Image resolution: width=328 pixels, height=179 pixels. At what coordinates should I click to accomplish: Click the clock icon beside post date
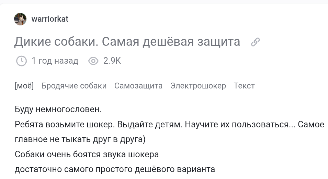click(21, 61)
